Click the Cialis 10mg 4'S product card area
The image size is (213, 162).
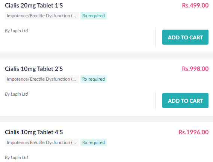107,142
